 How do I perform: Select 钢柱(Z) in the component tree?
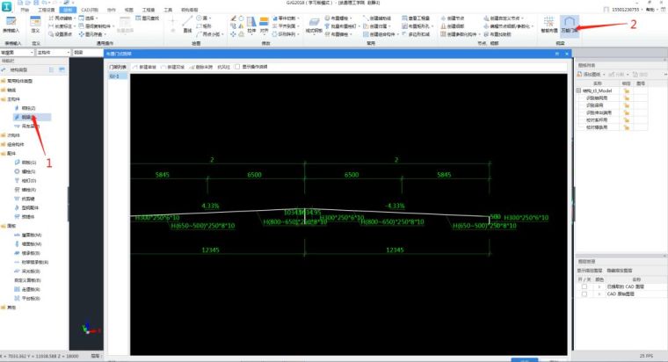[x=28, y=108]
